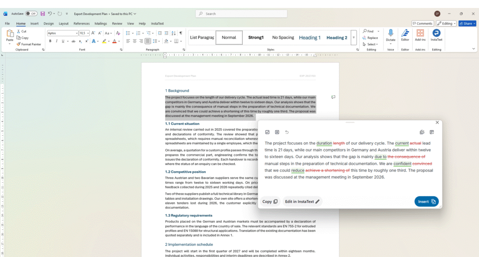Image resolution: width=479 pixels, height=257 pixels.
Task: Open the File menu
Action: tap(7, 23)
